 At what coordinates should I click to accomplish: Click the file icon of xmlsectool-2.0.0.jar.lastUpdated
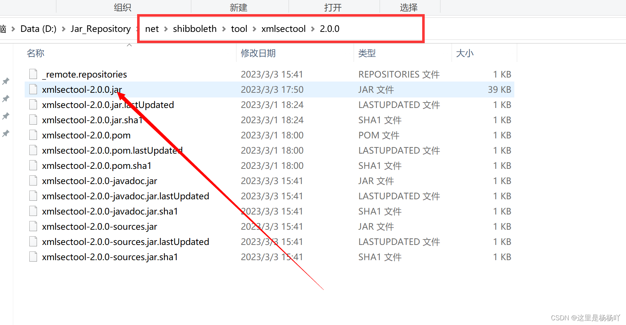tap(33, 105)
